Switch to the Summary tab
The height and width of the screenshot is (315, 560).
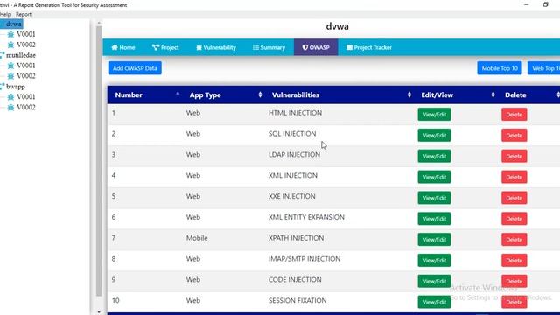pyautogui.click(x=269, y=47)
